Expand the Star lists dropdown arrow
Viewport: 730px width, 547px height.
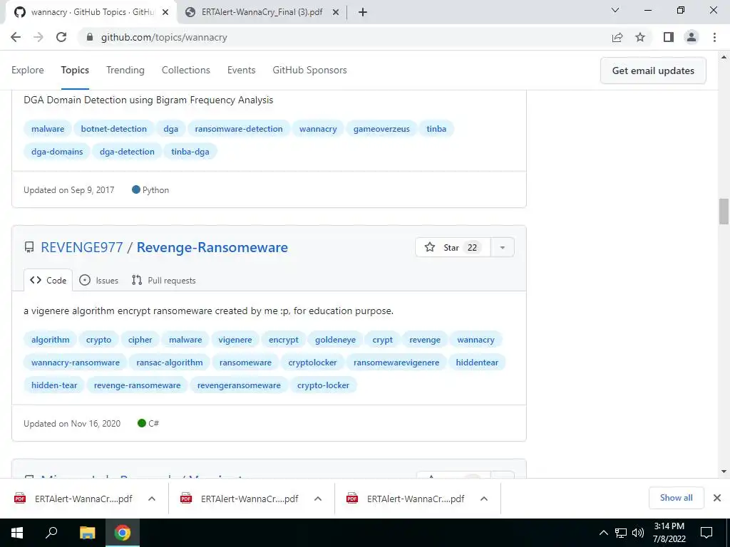(503, 247)
